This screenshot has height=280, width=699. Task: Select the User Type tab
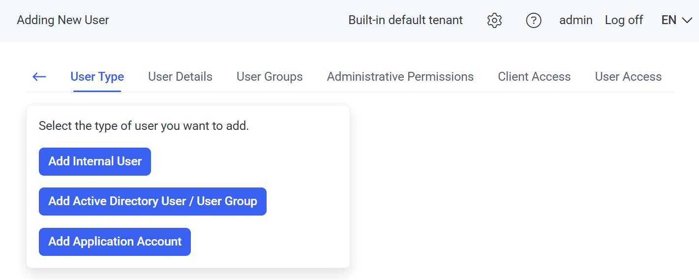click(x=97, y=77)
